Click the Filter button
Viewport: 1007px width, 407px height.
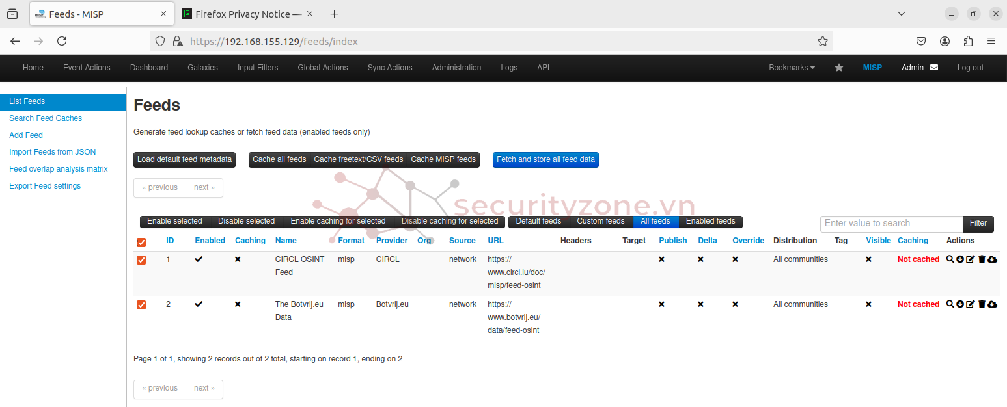click(x=978, y=224)
